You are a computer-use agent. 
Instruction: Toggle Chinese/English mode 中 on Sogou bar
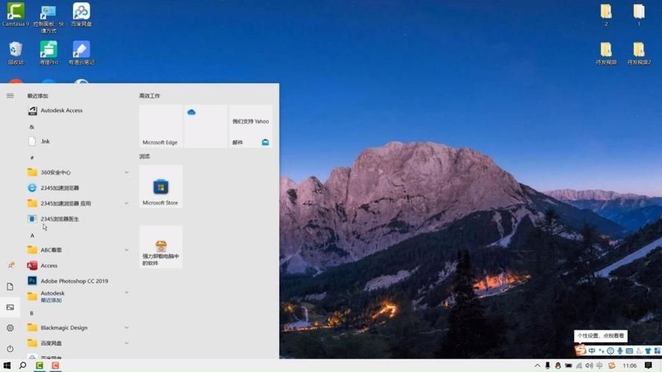592,350
